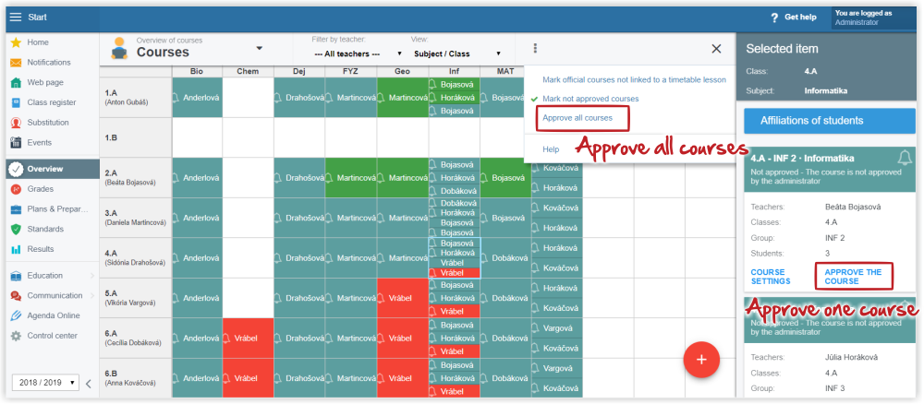Open the hamburger Start menu icon
The width and height of the screenshot is (924, 404).
coord(15,17)
